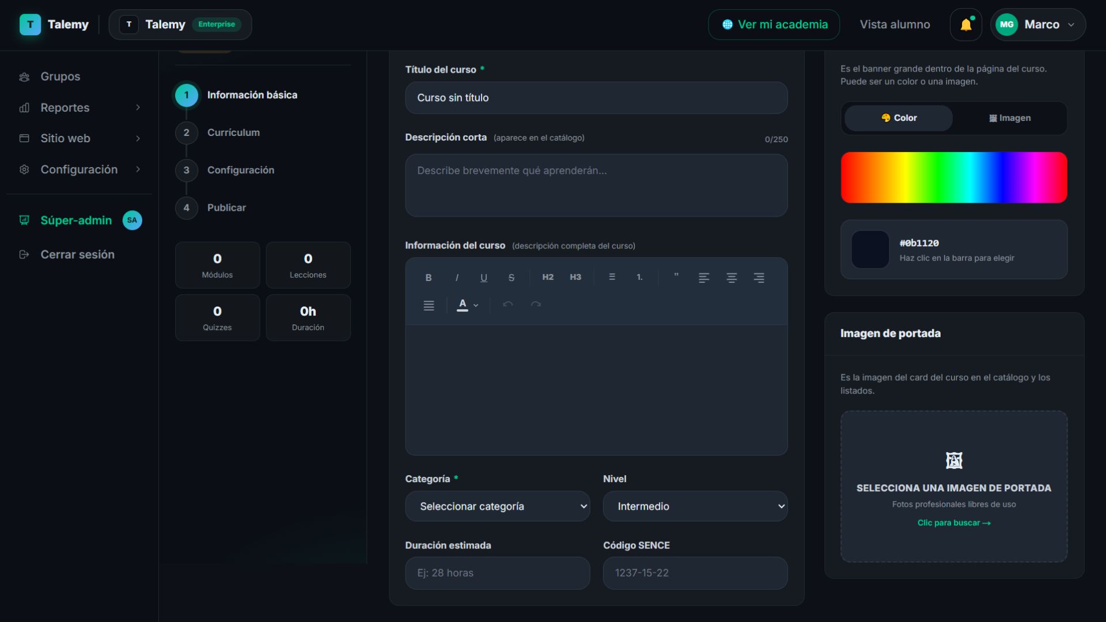
Task: Select the Imagen banner option
Action: point(1010,118)
